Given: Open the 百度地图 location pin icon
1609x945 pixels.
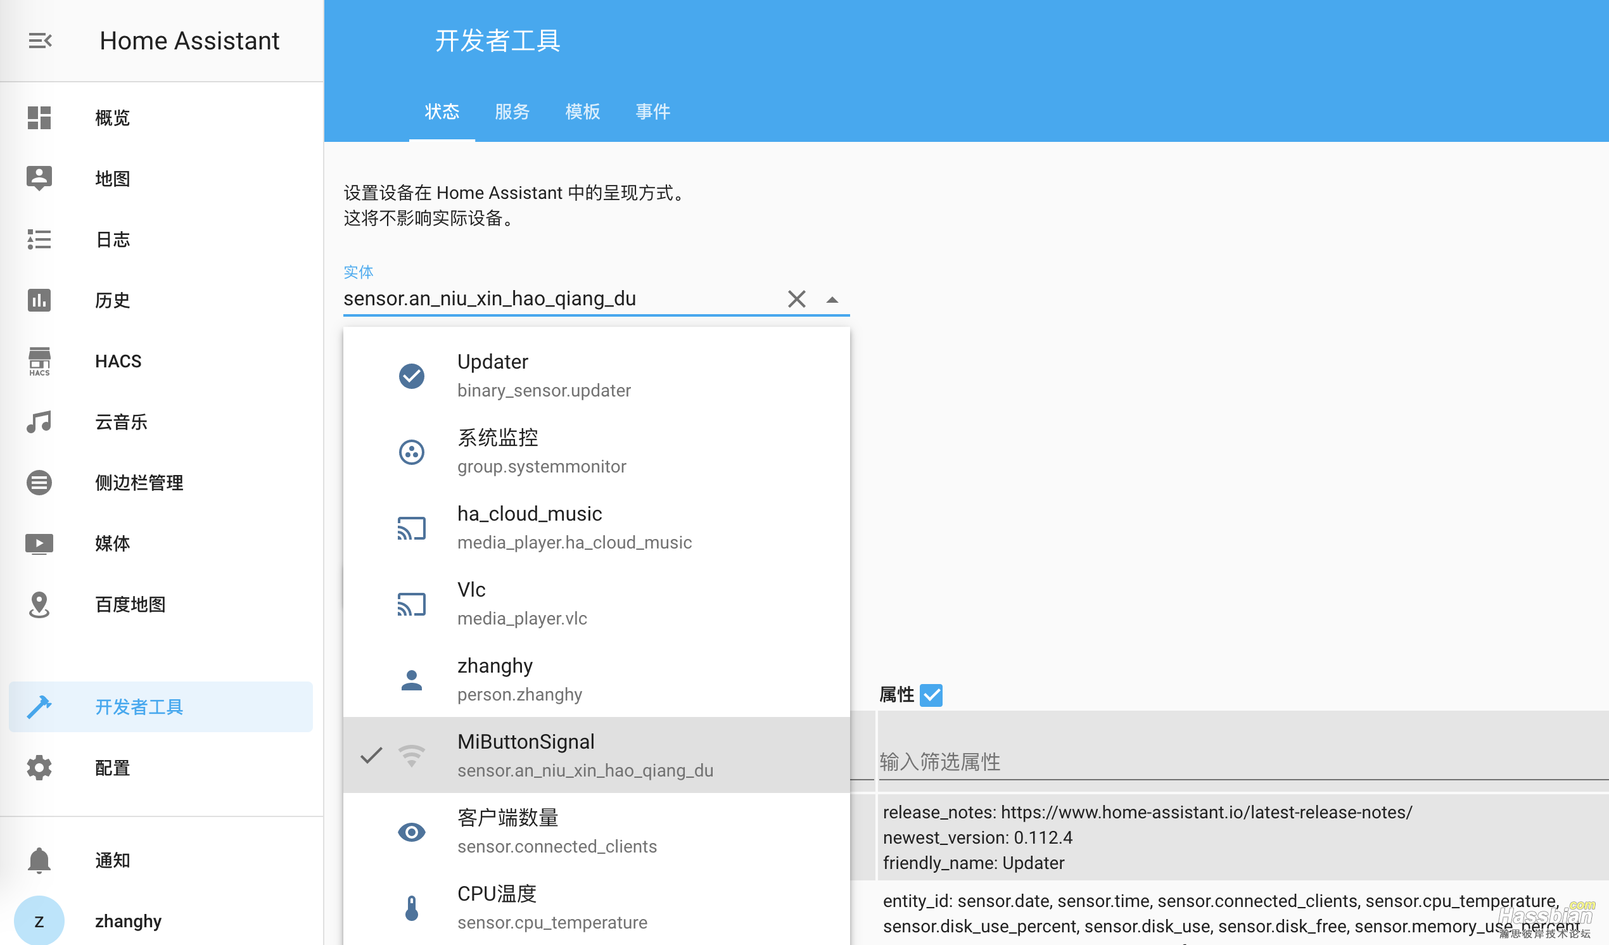Looking at the screenshot, I should pyautogui.click(x=39, y=605).
